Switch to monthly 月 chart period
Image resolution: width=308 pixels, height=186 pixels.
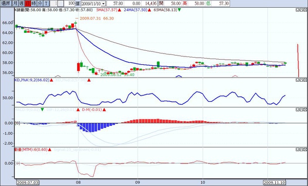pyautogui.click(x=15, y=4)
